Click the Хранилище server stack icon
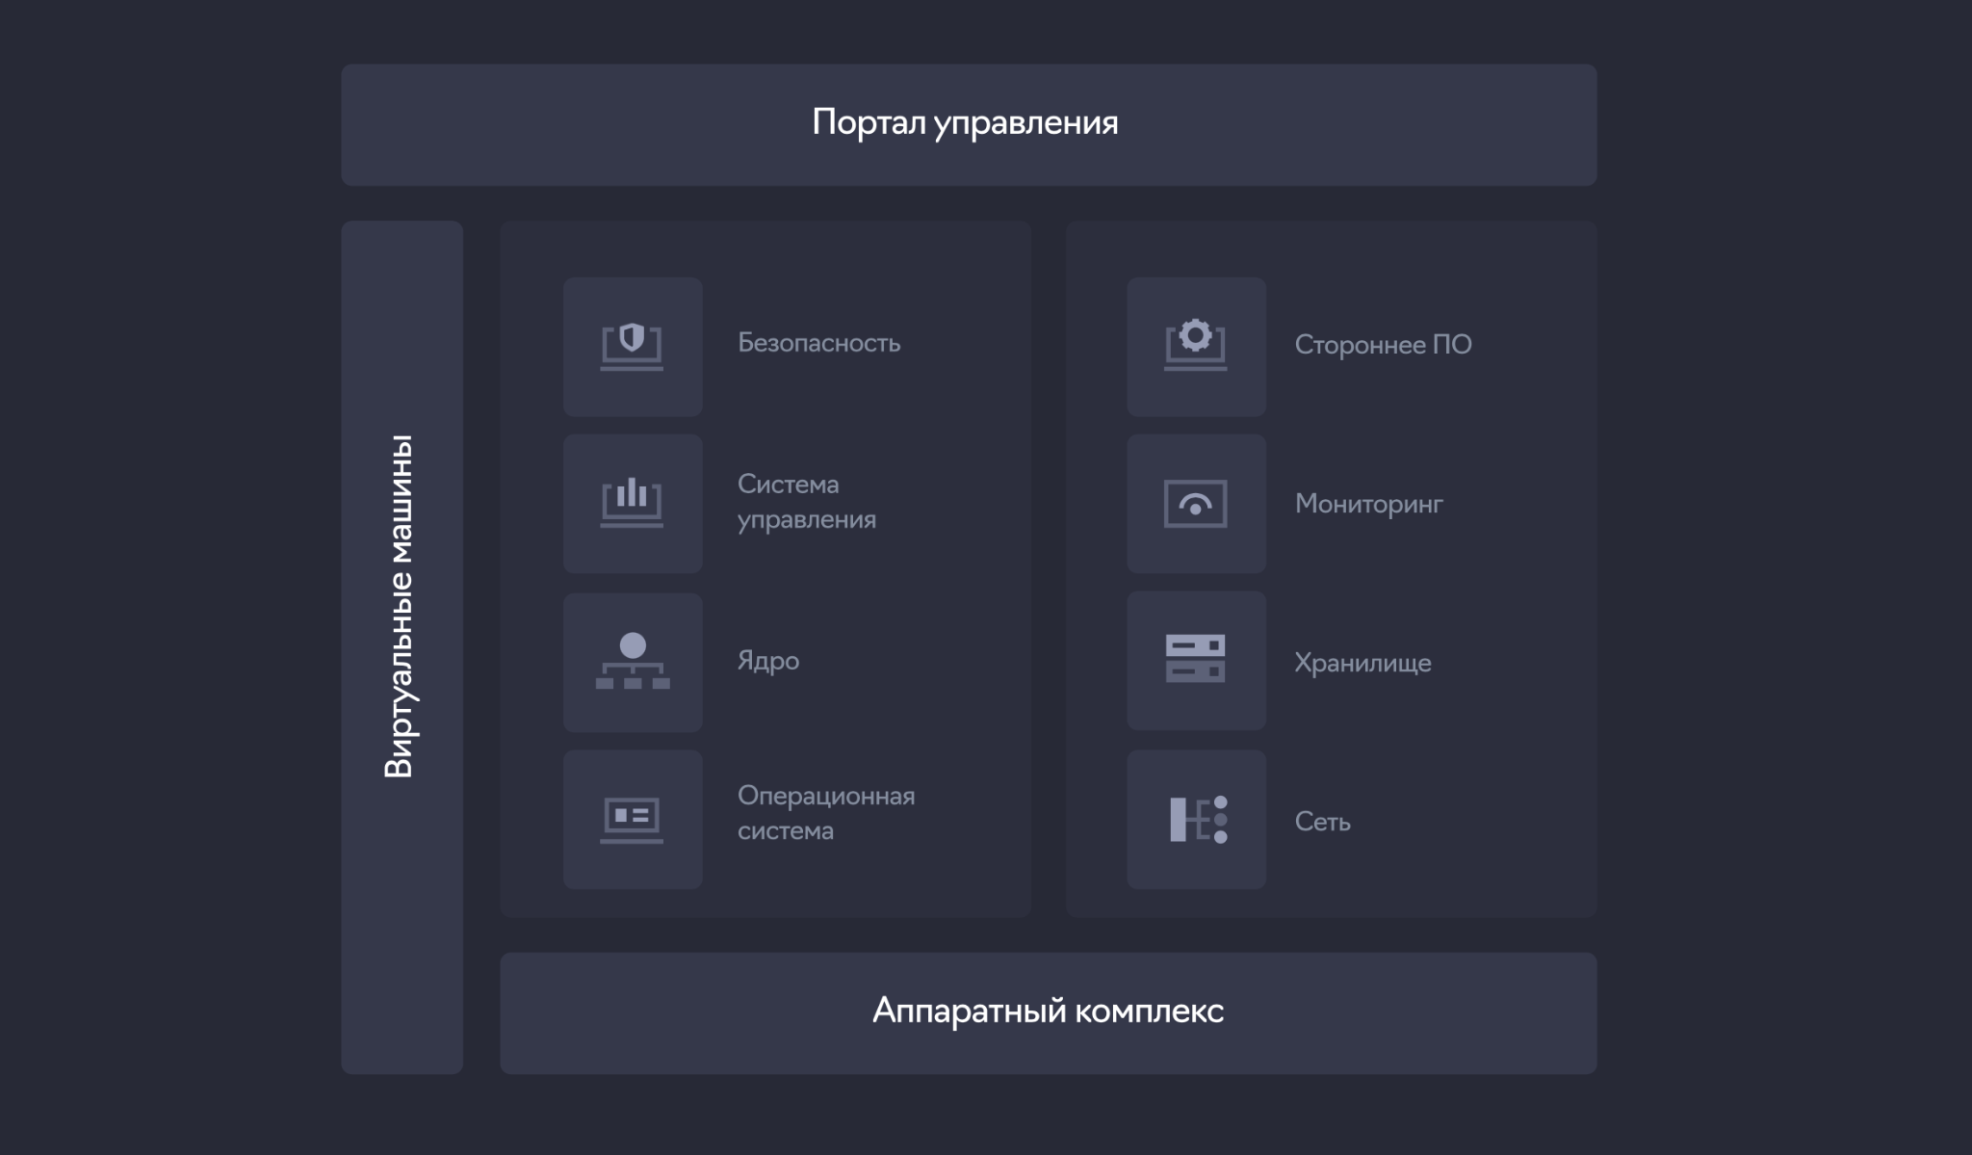 [1196, 660]
